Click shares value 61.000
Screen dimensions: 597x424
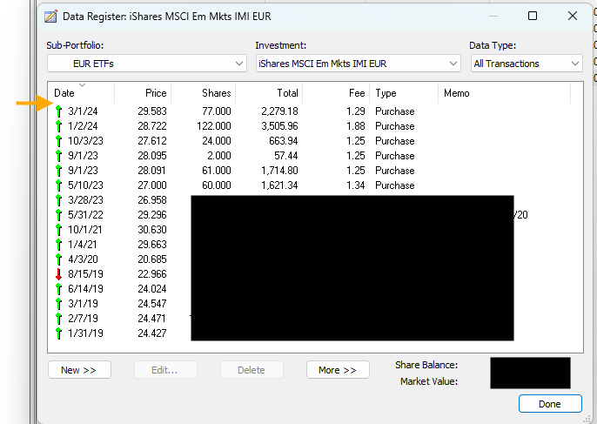[x=217, y=171]
